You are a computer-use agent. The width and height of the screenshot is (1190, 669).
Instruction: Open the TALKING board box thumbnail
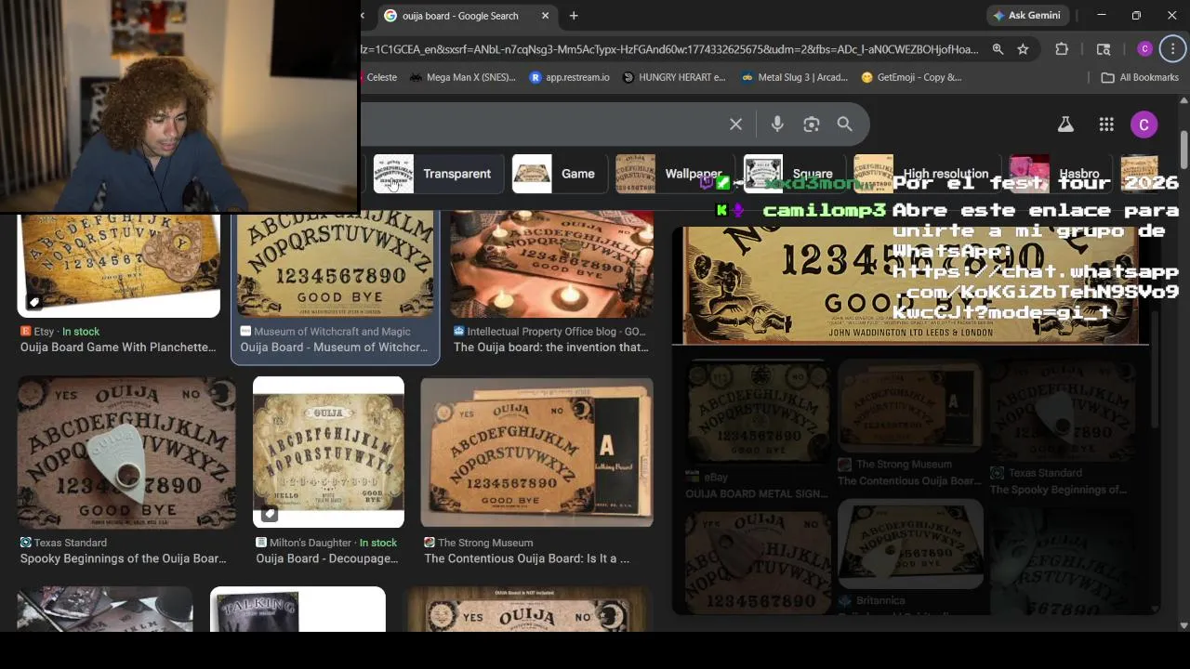297,610
